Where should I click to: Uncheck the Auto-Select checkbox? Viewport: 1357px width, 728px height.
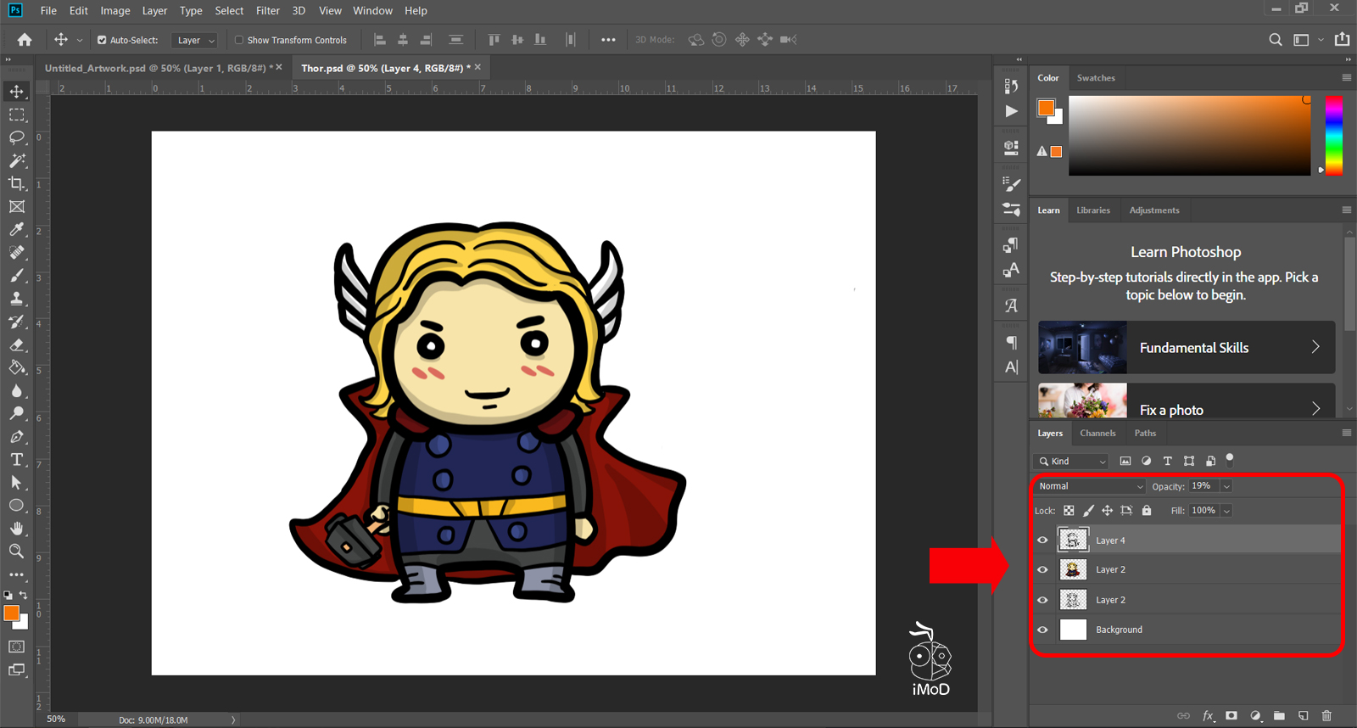click(102, 40)
